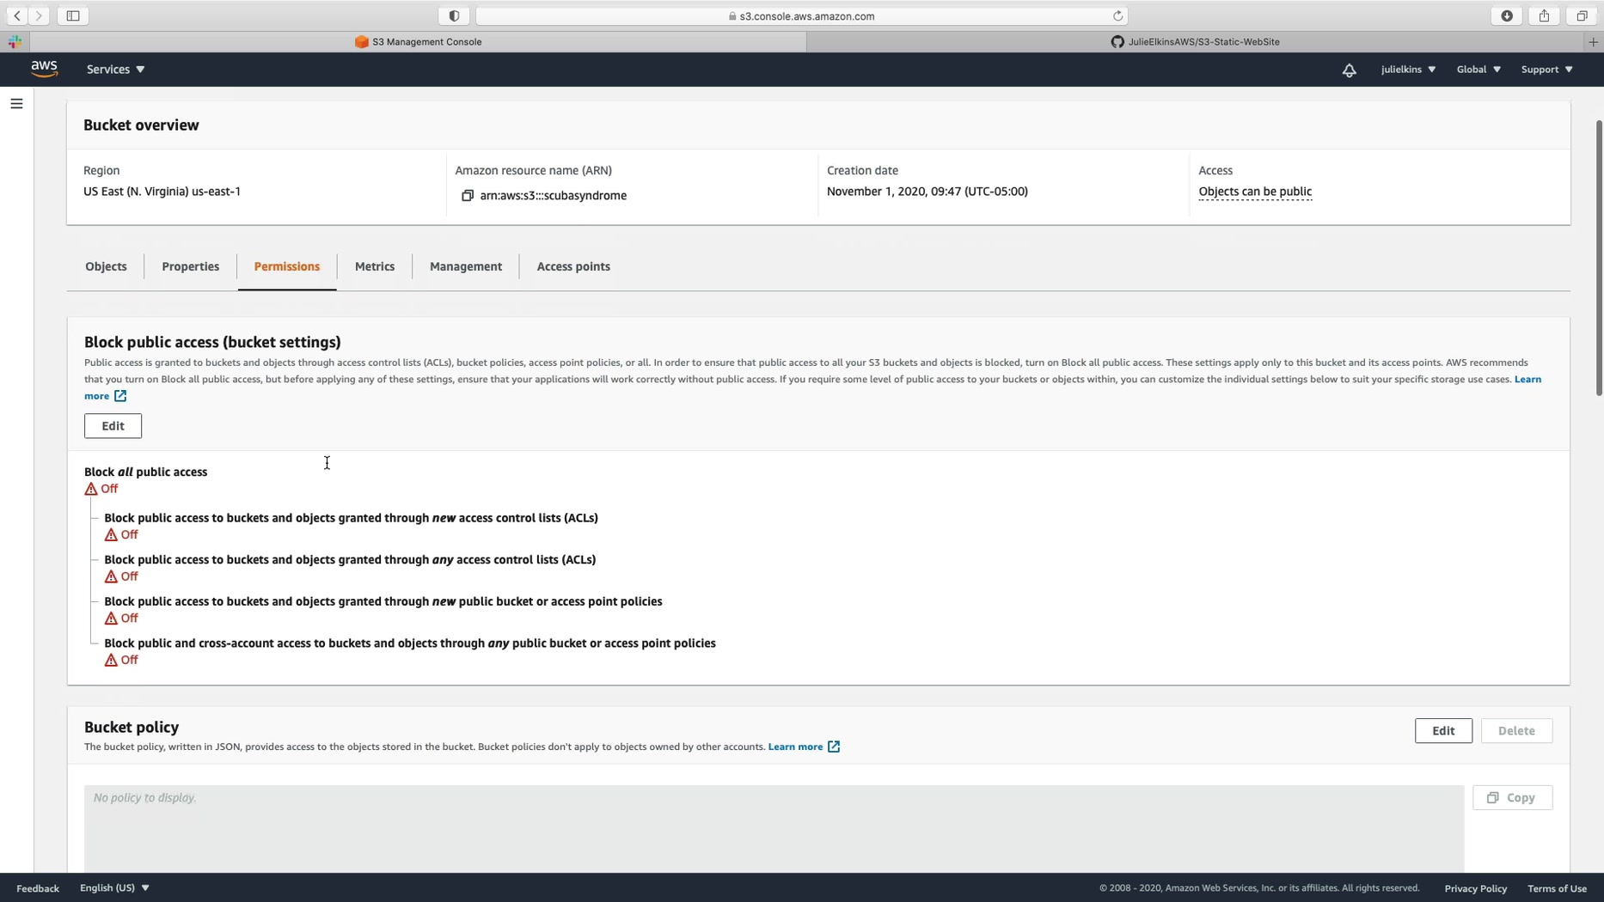Select the 'November 1, 2020, 09:47 (UTC-05:00)' date

928,192
